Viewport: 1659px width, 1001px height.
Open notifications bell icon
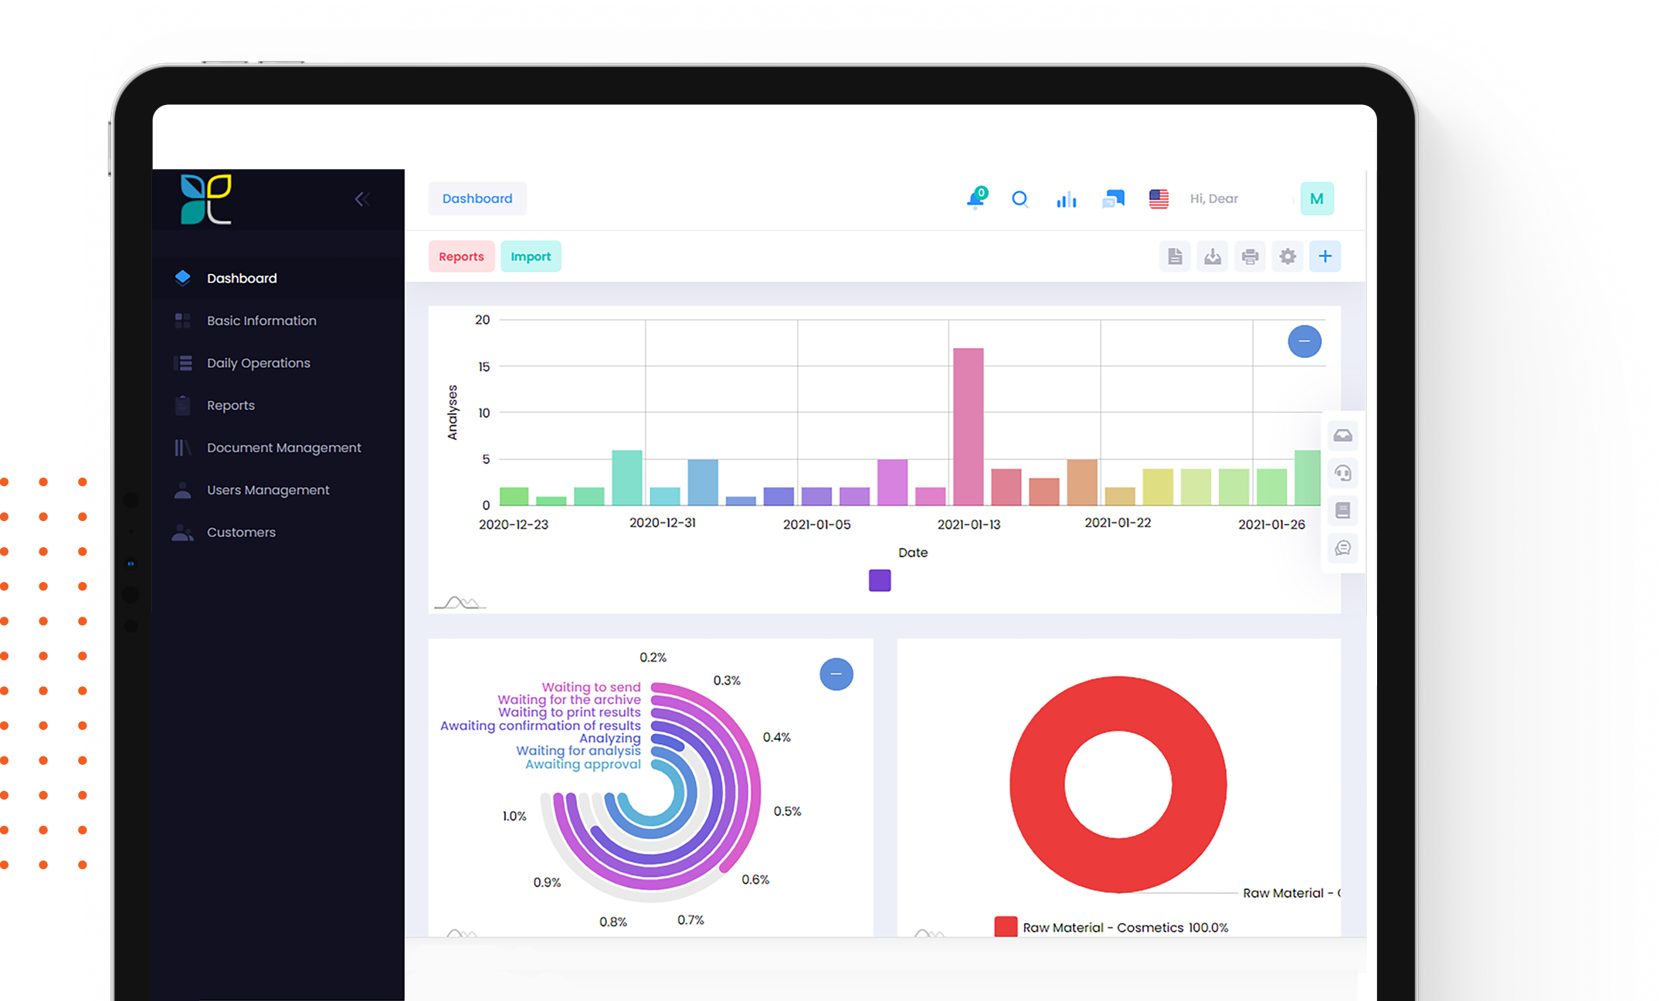click(976, 198)
